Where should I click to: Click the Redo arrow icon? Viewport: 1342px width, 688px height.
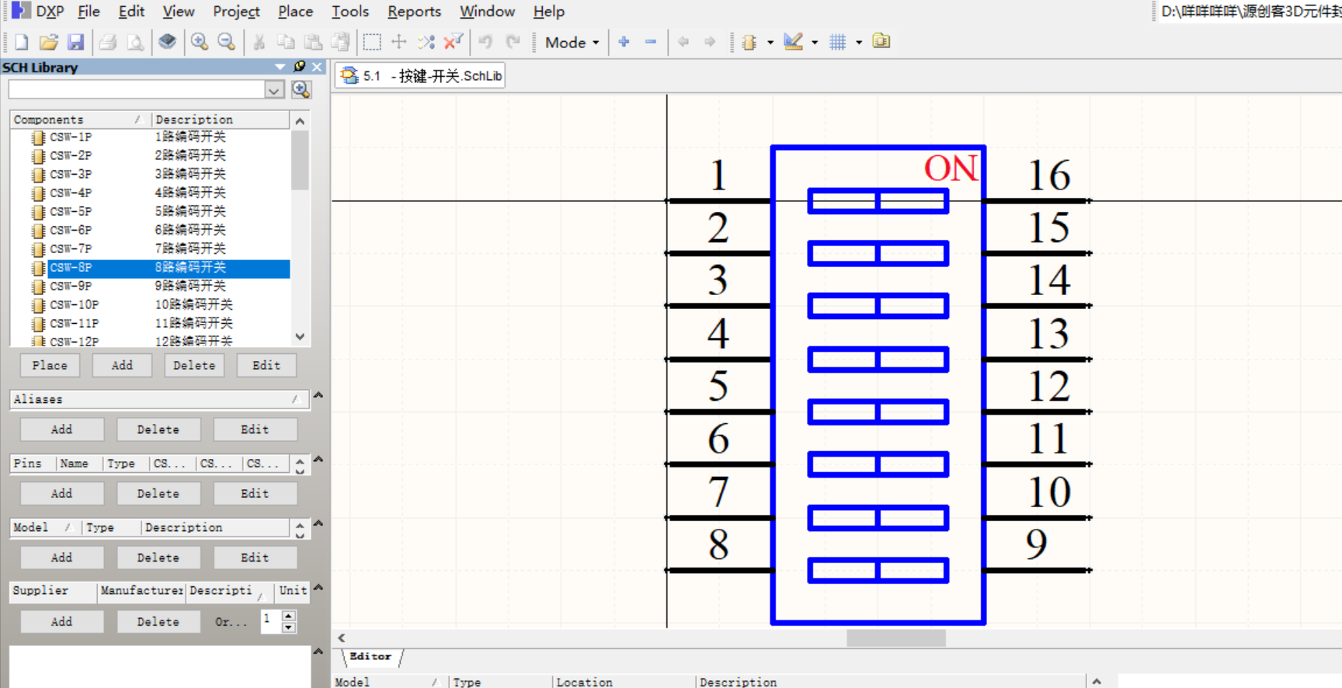point(513,42)
